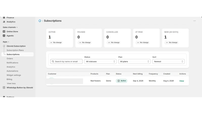
Task: Click the Aug 4, 2026 created date
Action: (168, 81)
